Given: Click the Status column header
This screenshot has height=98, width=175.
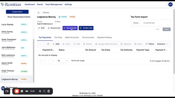Looking at the screenshot, I should pyautogui.click(x=62, y=50).
